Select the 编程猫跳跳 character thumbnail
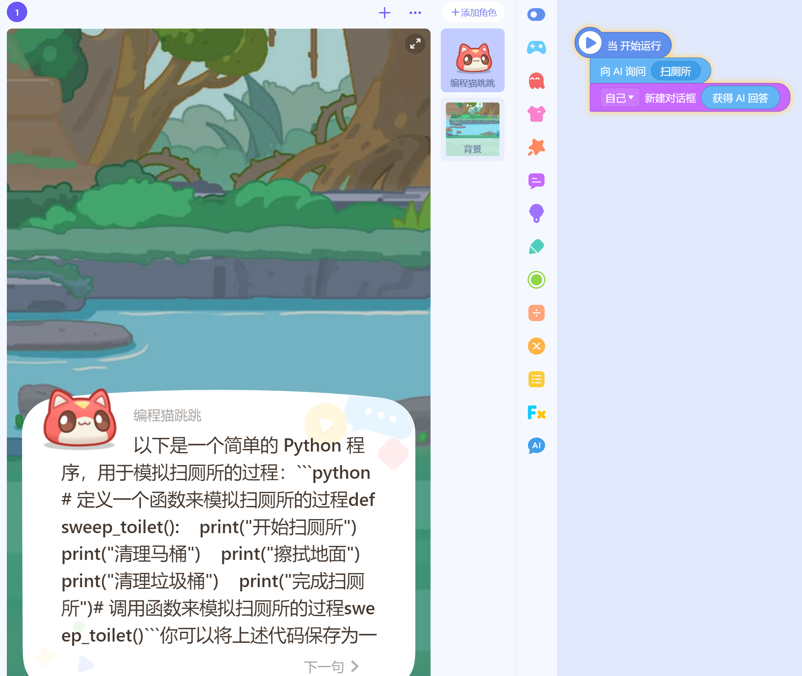Image resolution: width=802 pixels, height=676 pixels. coord(473,60)
